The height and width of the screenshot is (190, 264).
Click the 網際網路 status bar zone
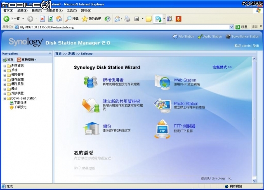[234, 186]
